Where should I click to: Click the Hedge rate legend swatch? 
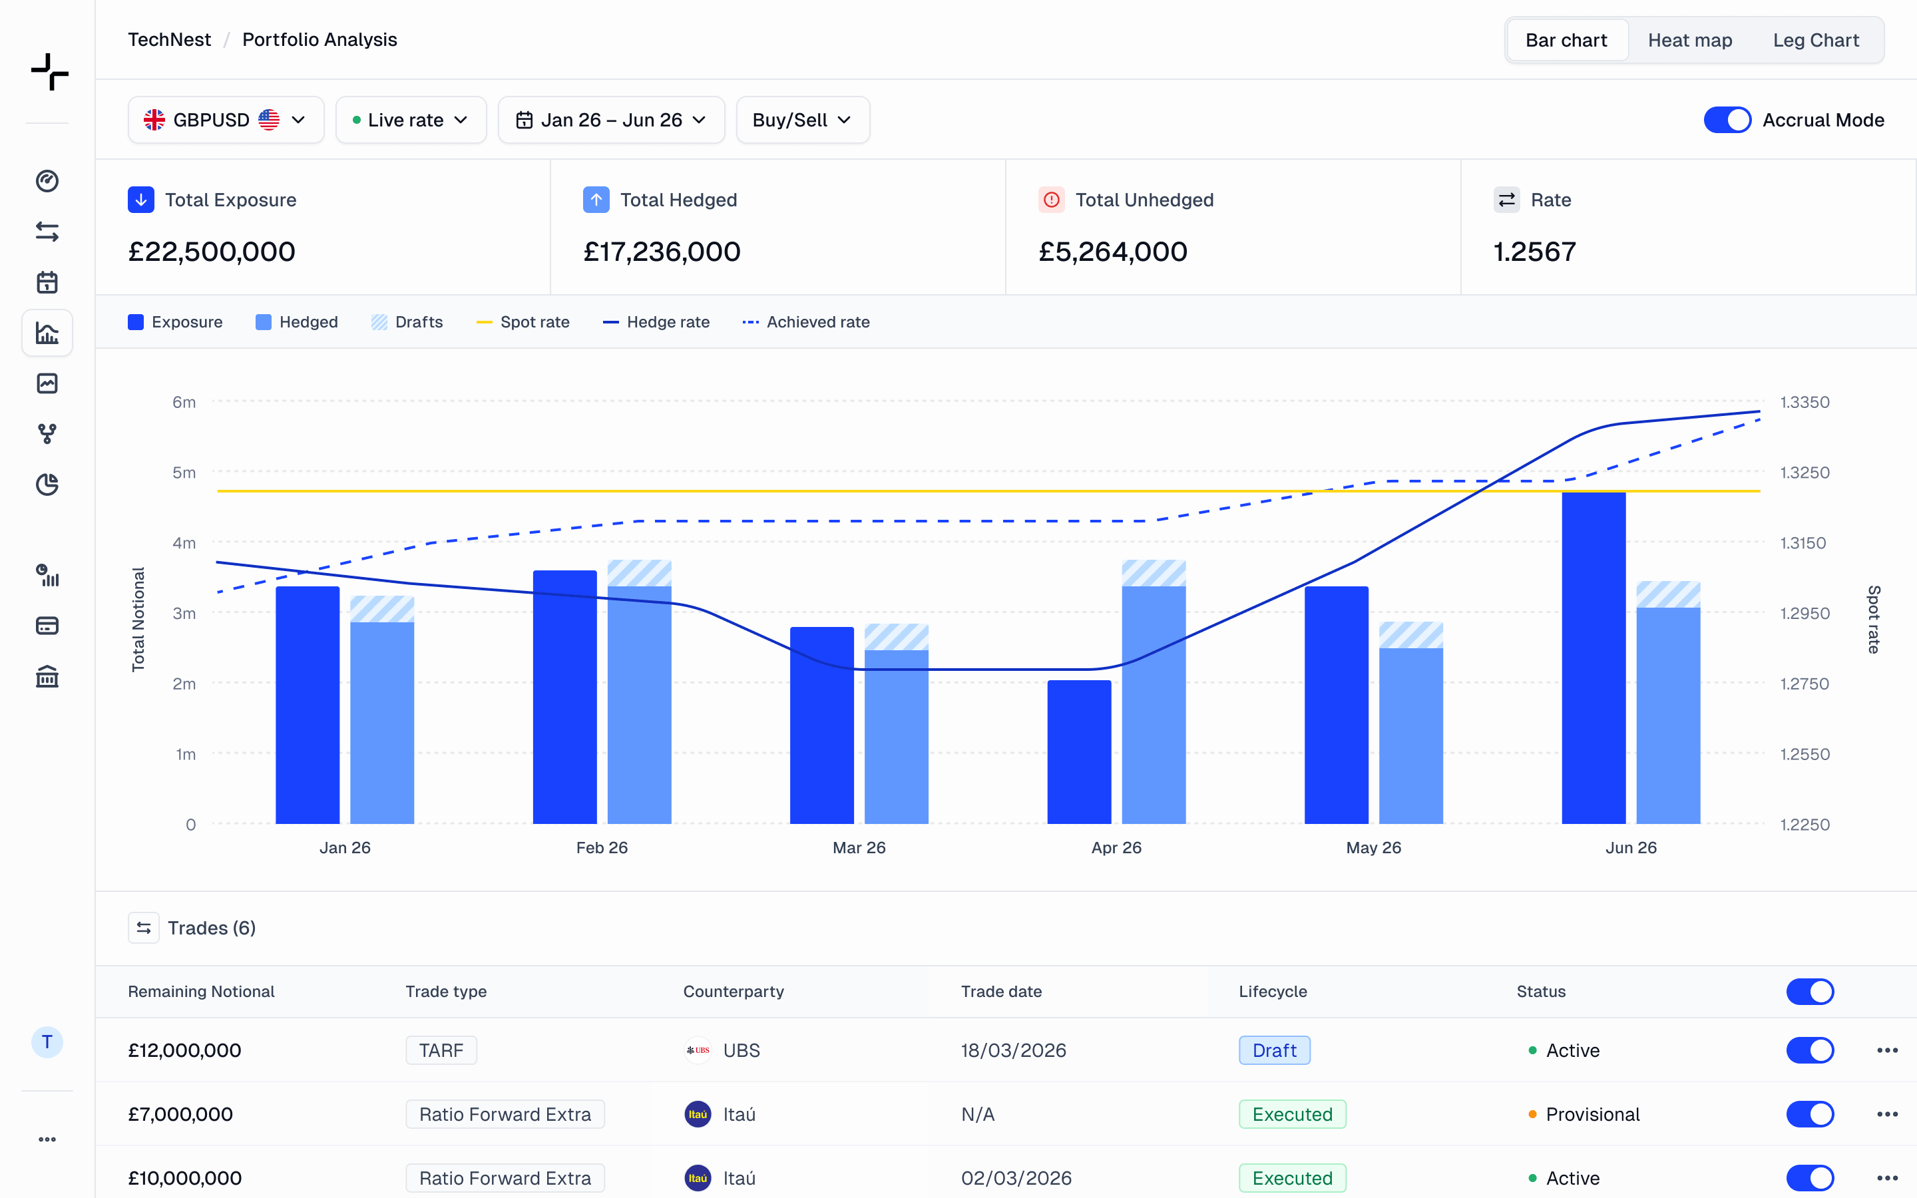(610, 323)
